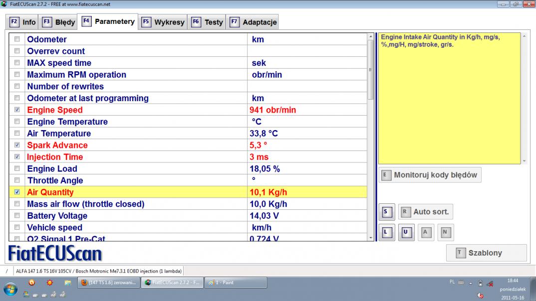Click the greyed-out A key button
The image size is (536, 301).
pos(426,232)
